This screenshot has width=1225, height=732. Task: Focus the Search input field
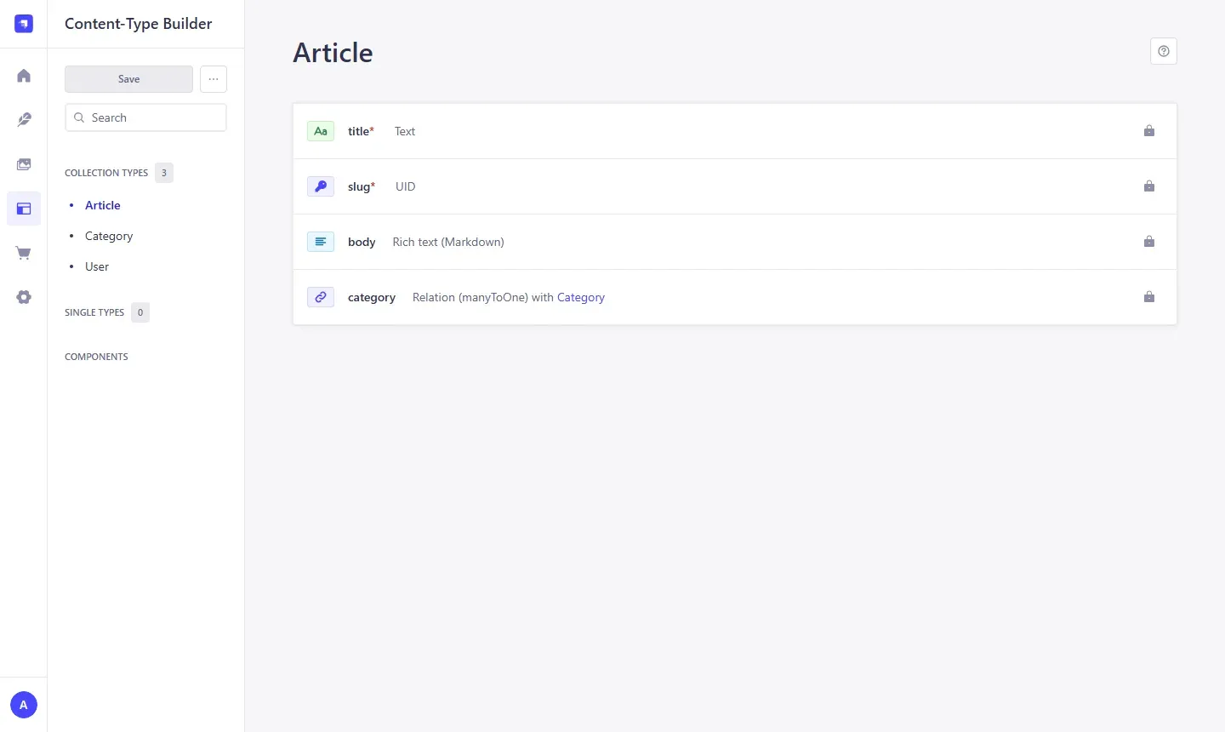(x=145, y=117)
